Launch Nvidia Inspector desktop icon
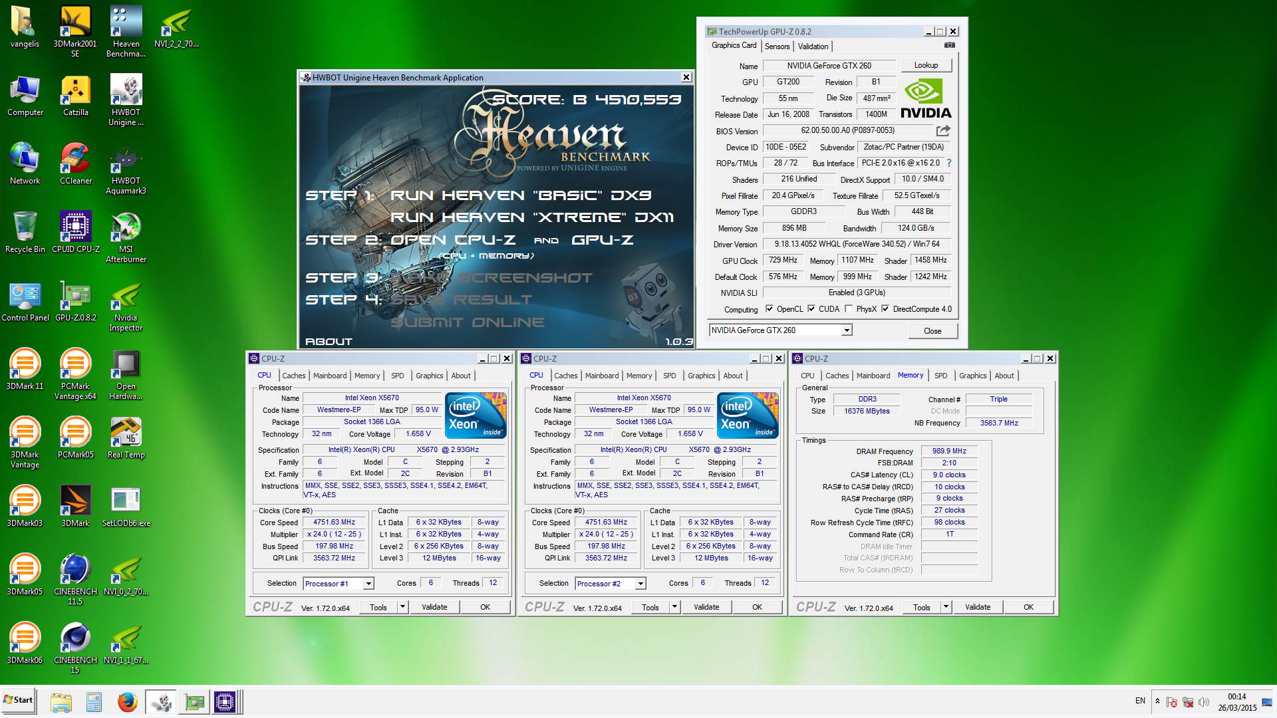Viewport: 1277px width, 718px height. 126,306
